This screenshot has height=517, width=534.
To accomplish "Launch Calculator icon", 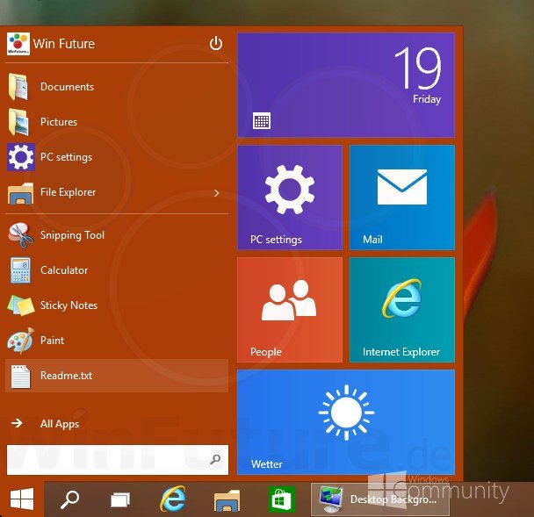I will coord(20,270).
